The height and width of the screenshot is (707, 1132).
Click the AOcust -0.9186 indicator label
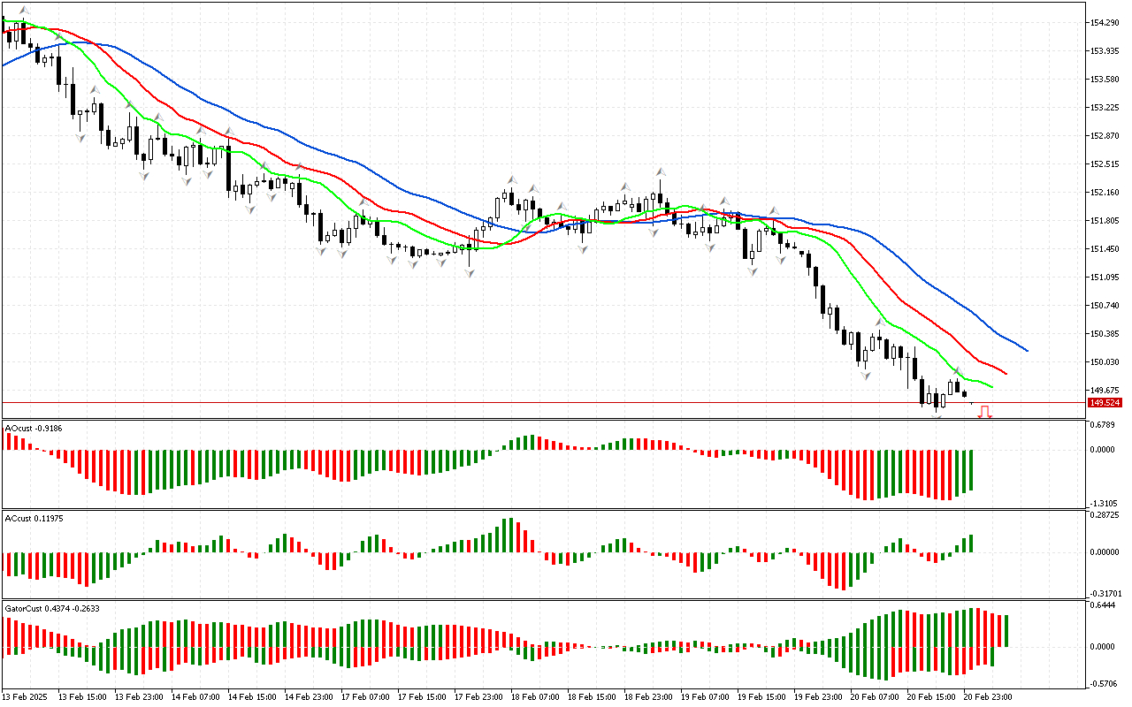pos(34,428)
